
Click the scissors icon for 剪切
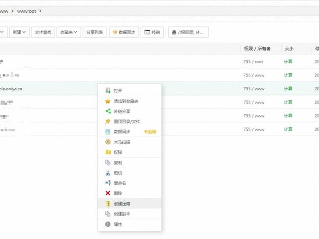tap(108, 173)
